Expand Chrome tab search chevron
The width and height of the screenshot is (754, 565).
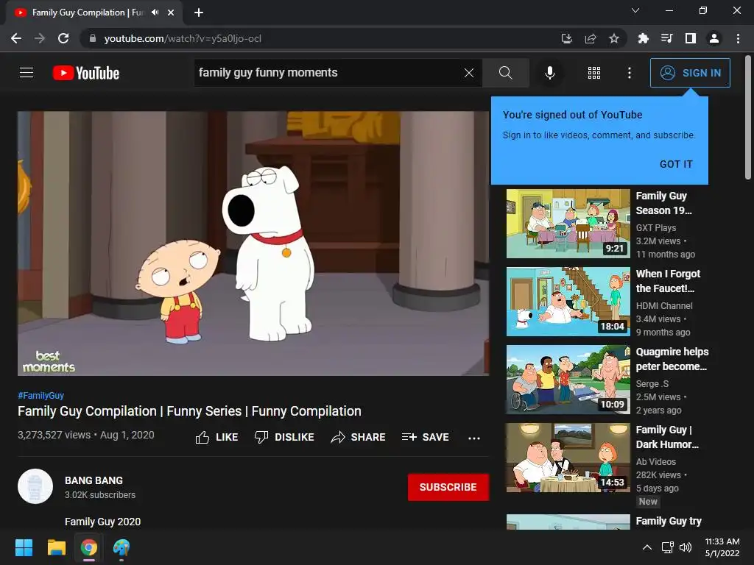(x=635, y=10)
